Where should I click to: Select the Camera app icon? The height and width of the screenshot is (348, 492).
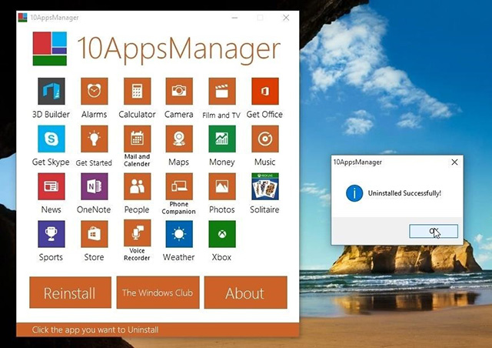179,91
